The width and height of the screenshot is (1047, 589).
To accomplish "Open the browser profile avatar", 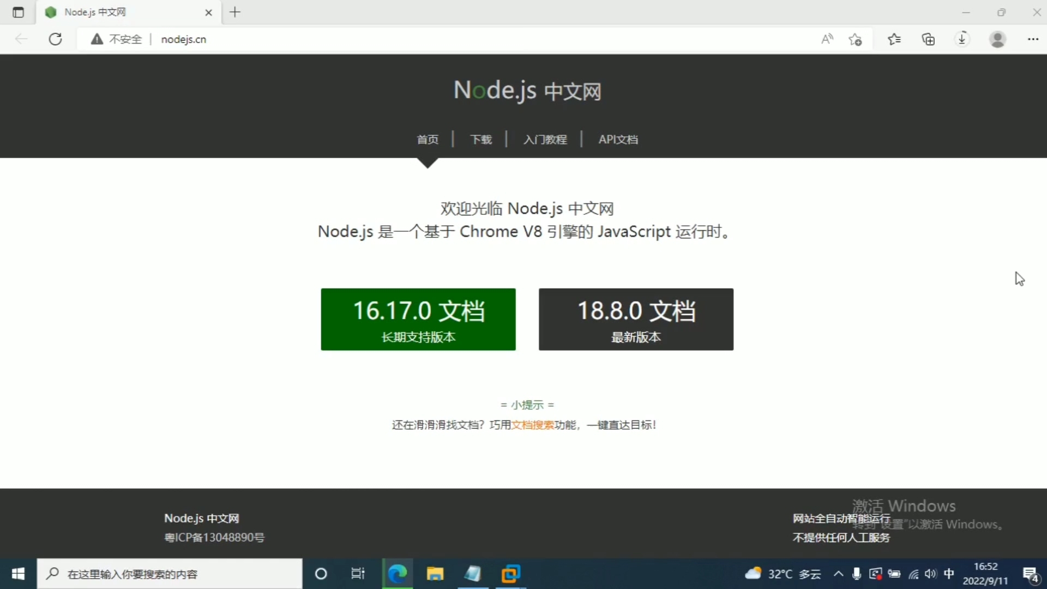I will tap(997, 39).
